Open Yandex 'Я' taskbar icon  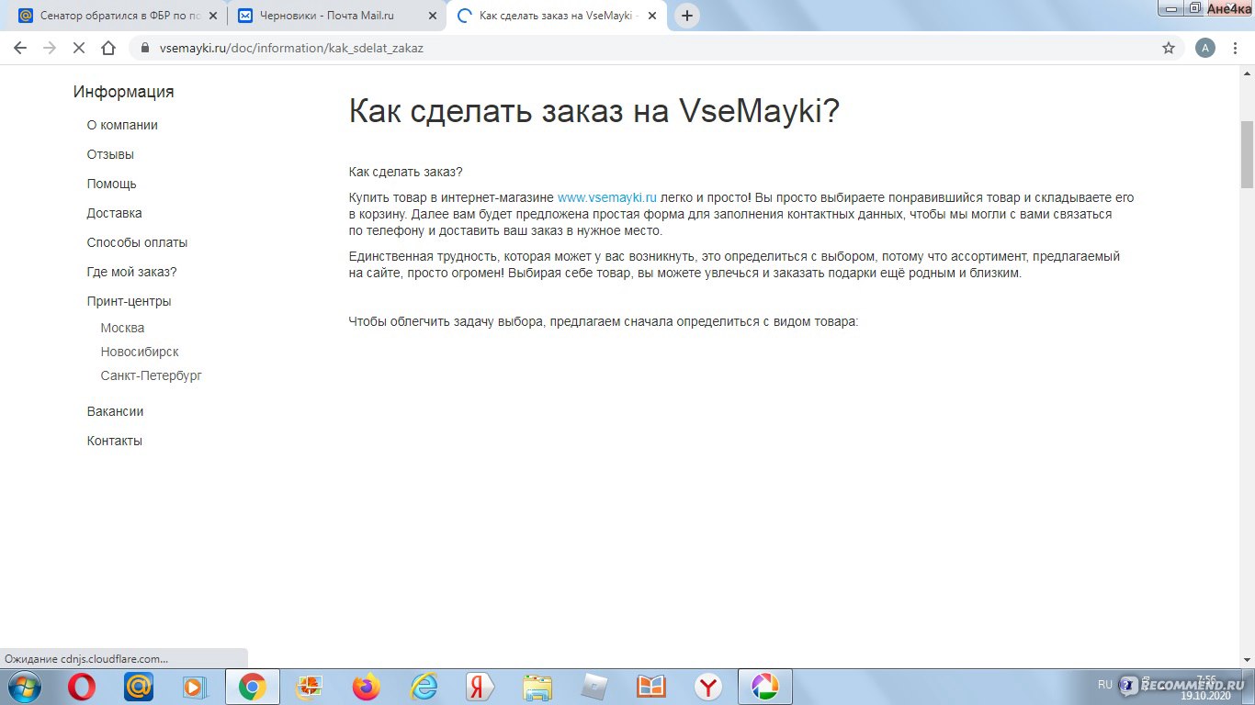click(480, 687)
